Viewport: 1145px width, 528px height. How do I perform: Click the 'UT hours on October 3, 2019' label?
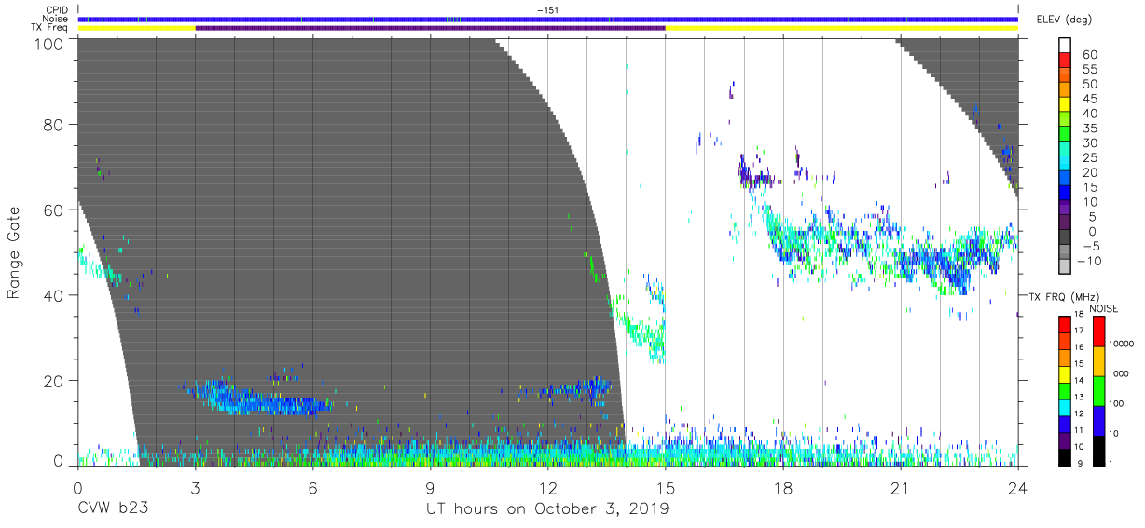(547, 509)
